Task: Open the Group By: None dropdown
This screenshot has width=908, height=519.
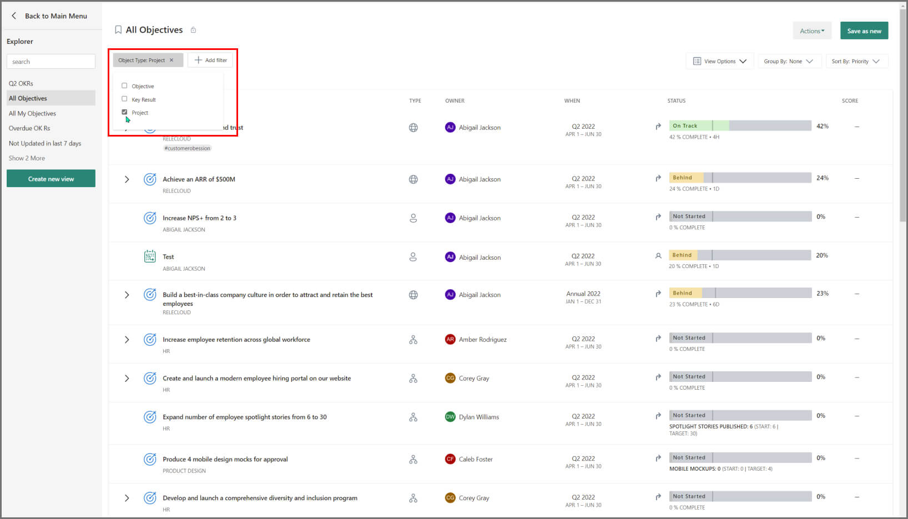Action: (x=789, y=61)
